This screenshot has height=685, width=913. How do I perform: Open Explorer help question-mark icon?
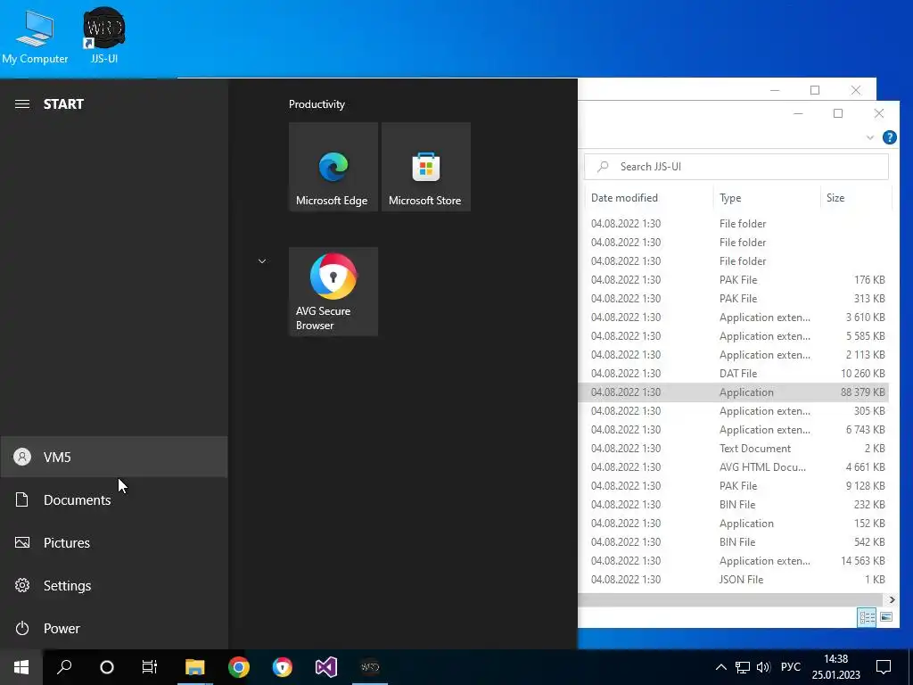(x=889, y=137)
